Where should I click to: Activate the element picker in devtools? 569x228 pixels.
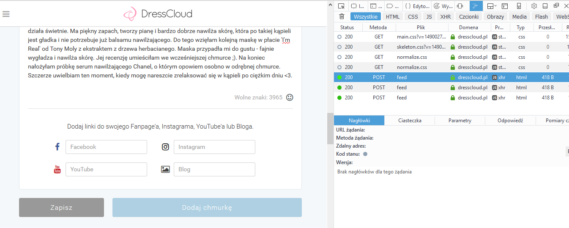(341, 6)
